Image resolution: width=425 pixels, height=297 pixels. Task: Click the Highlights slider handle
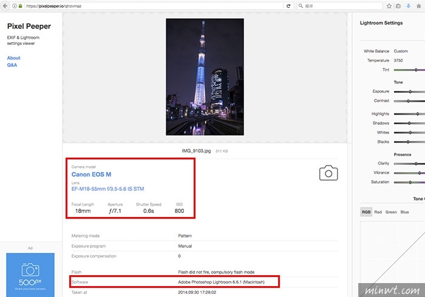[x=418, y=114]
